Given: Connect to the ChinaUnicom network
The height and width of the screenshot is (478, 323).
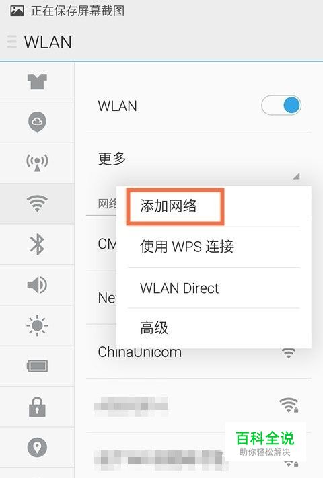Looking at the screenshot, I should click(x=199, y=352).
